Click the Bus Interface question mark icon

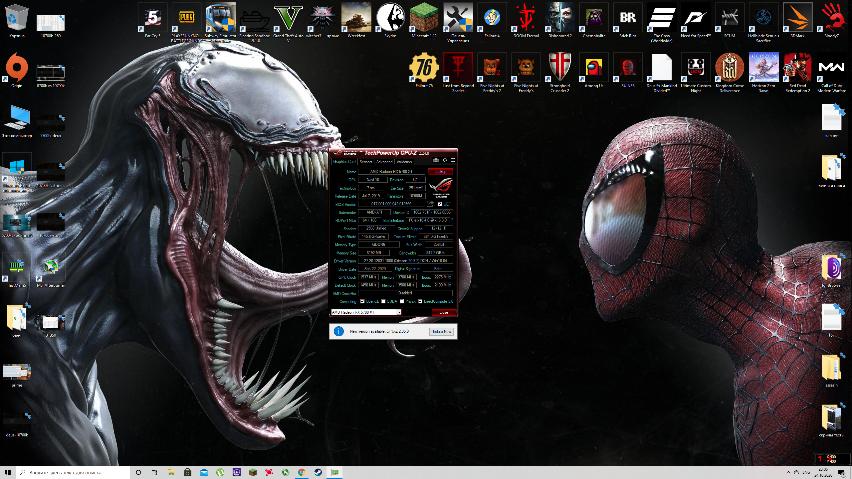[452, 220]
